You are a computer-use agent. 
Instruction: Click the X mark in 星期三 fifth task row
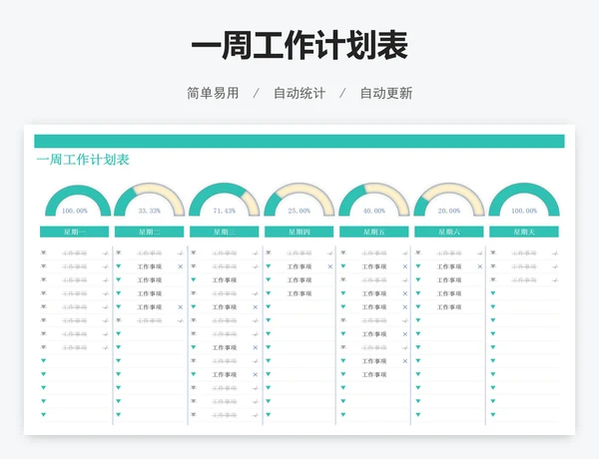(x=256, y=307)
